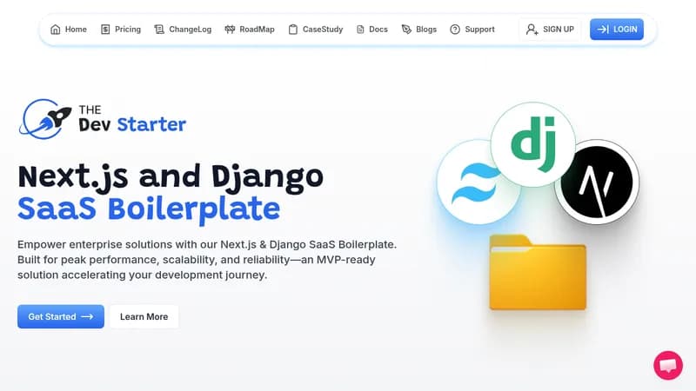
Task: Select CaseStudy in the navigation bar
Action: click(316, 30)
